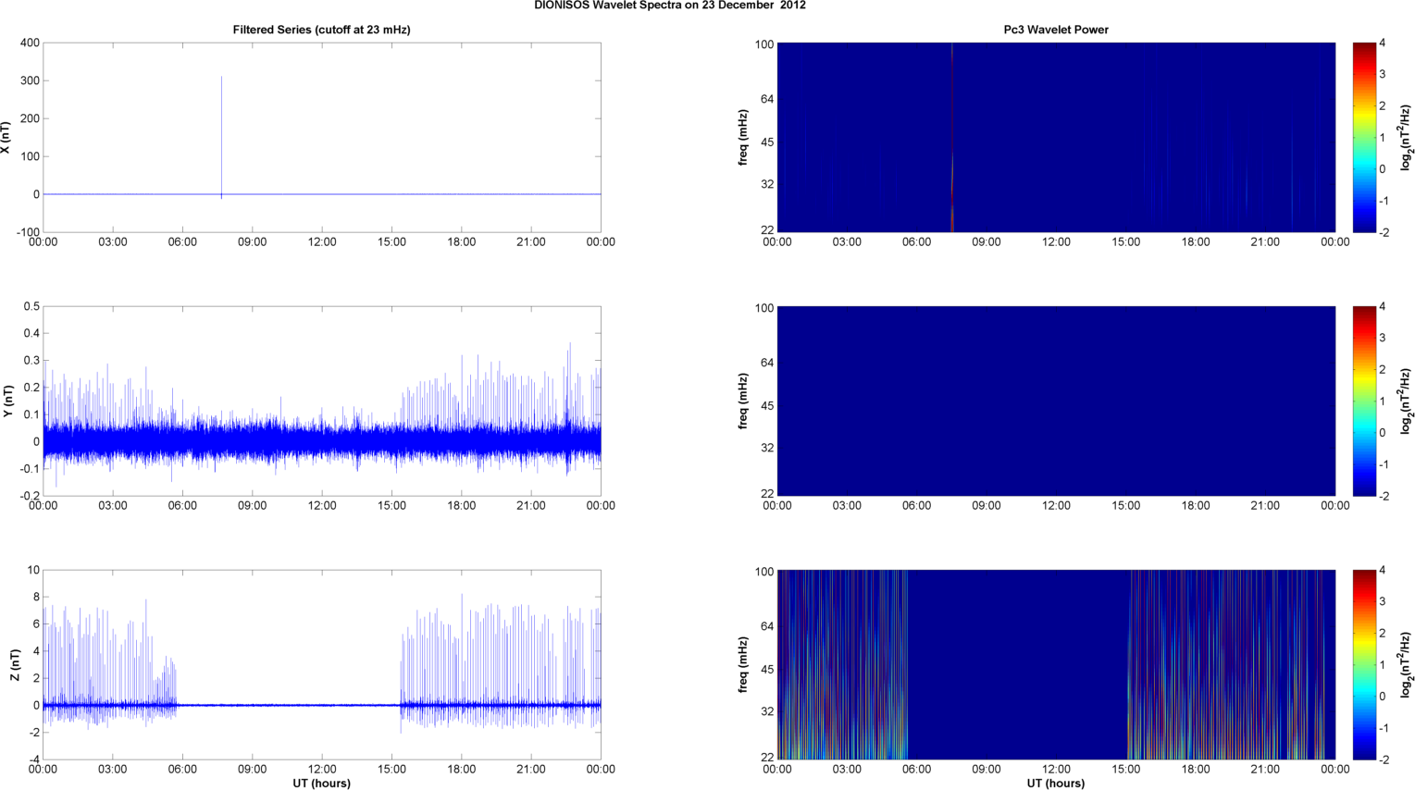Viewport: 1415px width, 790px height.
Task: Click the DIONISOS Wavelet Spectra main title
Action: pyautogui.click(x=670, y=6)
